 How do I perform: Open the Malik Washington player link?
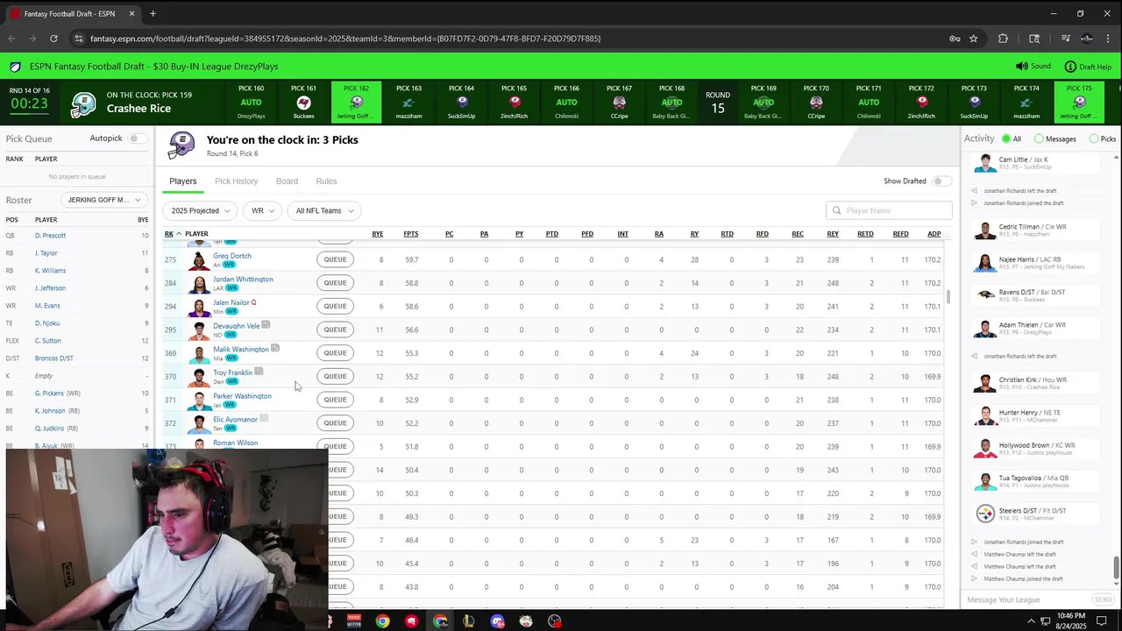[x=240, y=349]
